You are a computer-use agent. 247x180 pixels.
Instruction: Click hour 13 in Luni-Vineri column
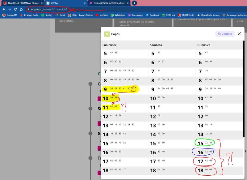(105, 126)
